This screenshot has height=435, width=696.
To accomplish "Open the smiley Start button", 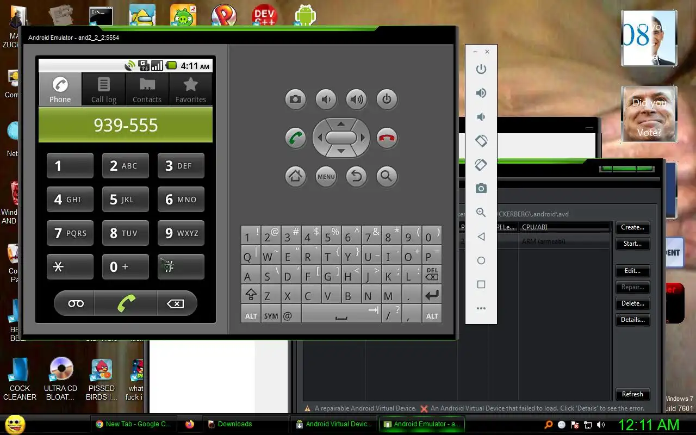I will pyautogui.click(x=15, y=424).
